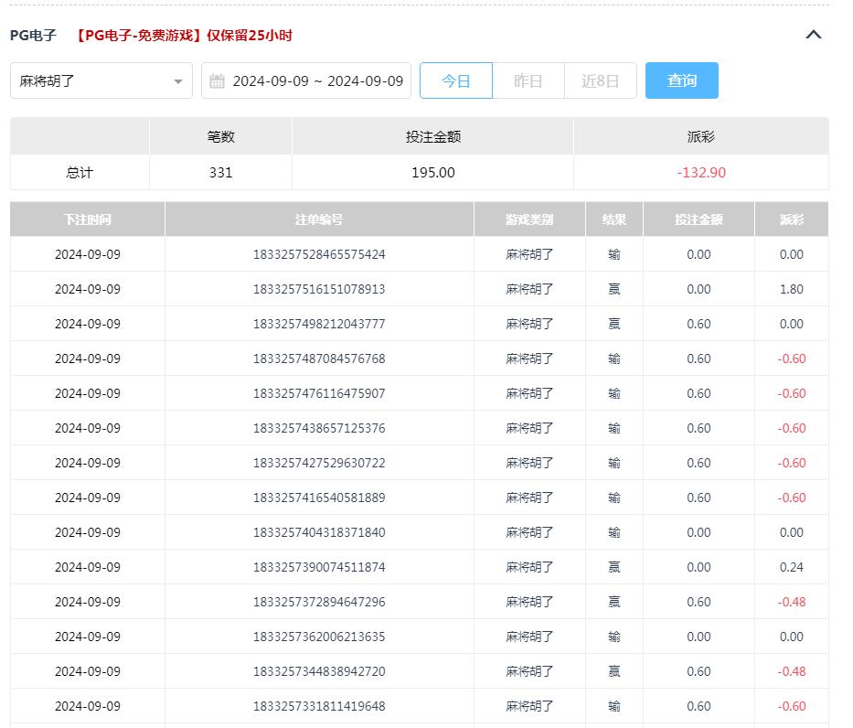Activate the 近8日 date filter

tap(600, 80)
